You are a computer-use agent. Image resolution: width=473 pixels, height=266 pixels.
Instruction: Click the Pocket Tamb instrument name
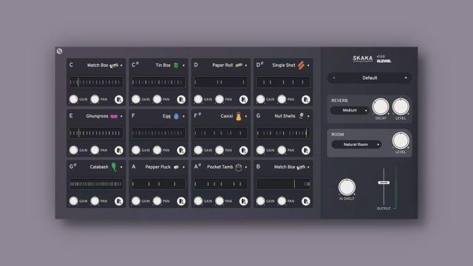220,167
